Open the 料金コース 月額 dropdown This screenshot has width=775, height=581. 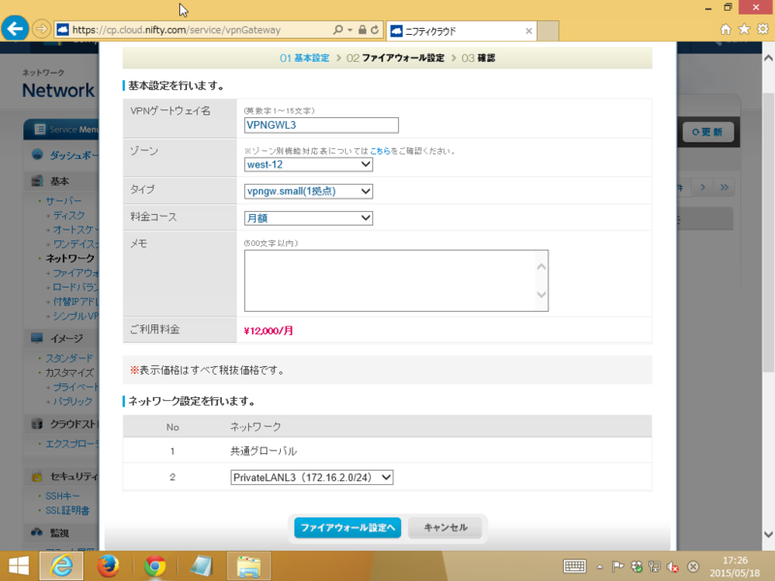308,218
